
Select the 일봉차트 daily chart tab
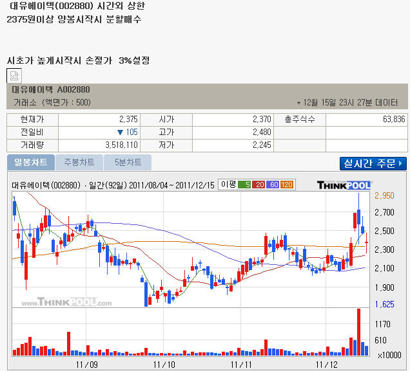(31, 162)
